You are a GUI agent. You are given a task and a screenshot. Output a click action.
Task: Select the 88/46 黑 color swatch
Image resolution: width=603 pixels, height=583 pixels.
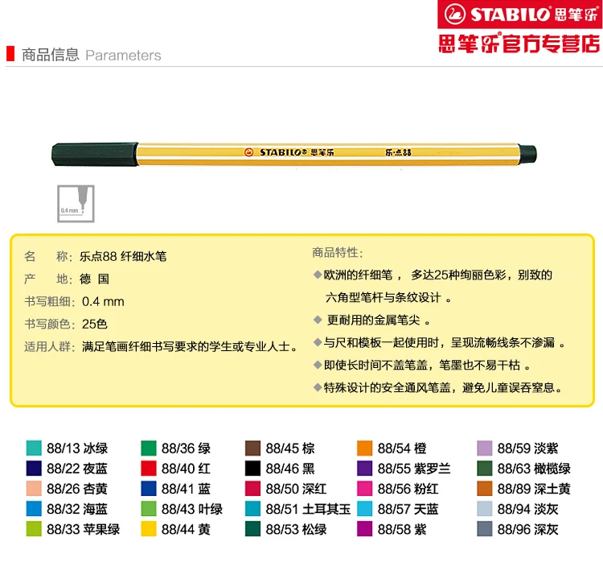[x=252, y=468]
